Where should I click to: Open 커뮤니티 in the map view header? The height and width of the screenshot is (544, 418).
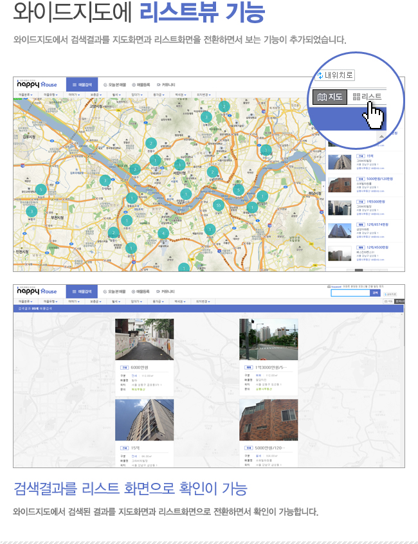point(166,85)
